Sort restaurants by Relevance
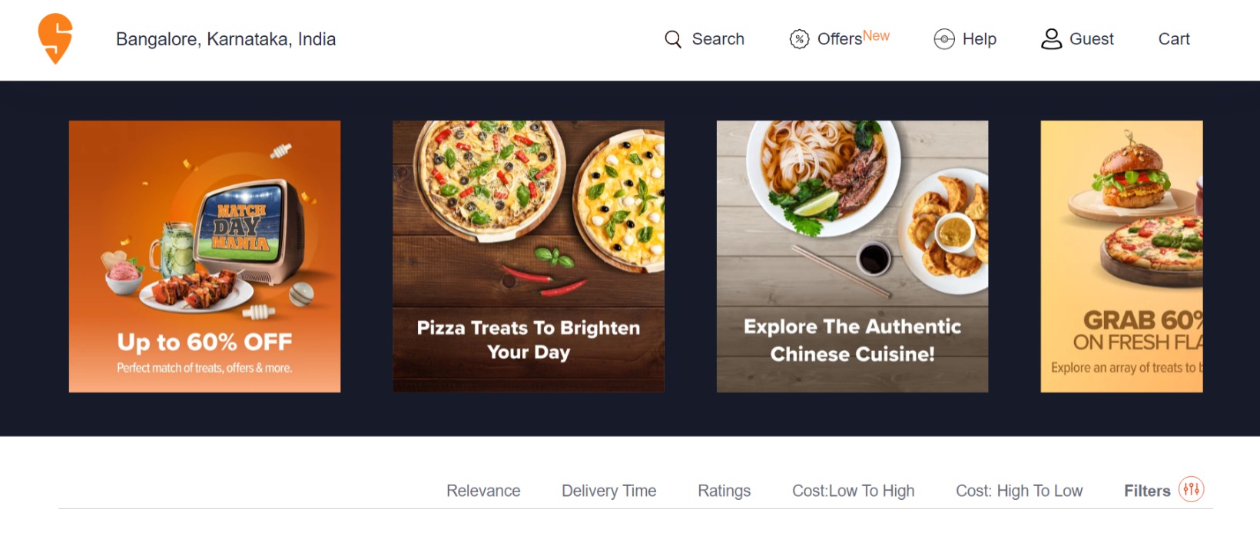 click(x=483, y=491)
